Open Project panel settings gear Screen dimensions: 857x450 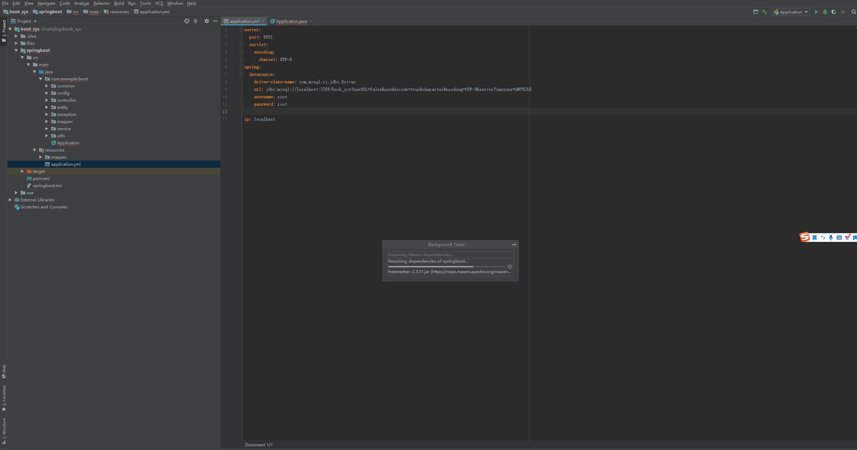point(206,21)
